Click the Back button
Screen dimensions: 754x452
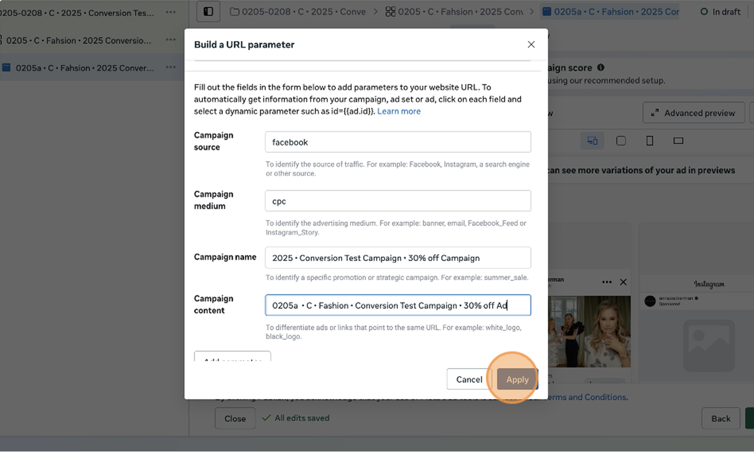[x=721, y=419]
